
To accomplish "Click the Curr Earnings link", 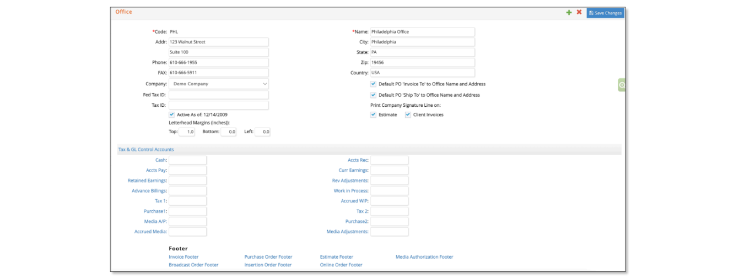I will click(x=354, y=171).
